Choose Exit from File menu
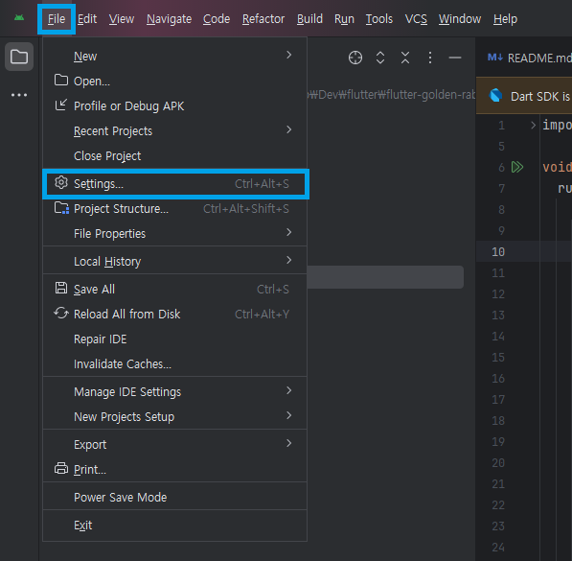The width and height of the screenshot is (572, 561). coord(174,525)
